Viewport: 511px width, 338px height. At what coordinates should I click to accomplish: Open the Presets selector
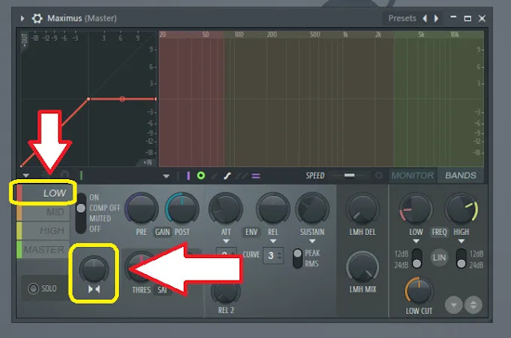click(402, 18)
